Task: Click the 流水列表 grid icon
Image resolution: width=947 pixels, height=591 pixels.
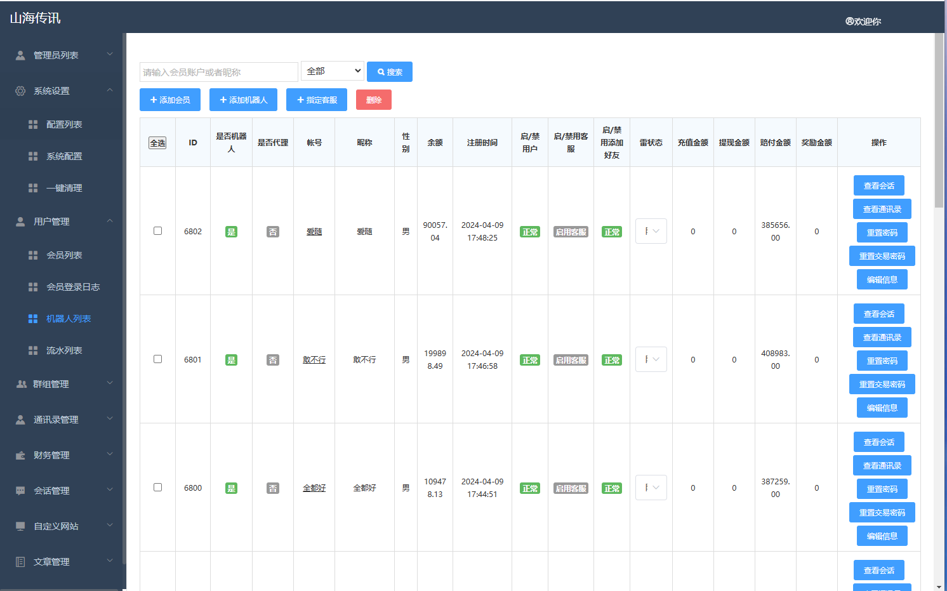Action: 33,350
